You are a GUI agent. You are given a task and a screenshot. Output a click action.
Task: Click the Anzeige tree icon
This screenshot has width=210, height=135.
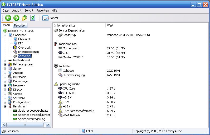click(10, 73)
